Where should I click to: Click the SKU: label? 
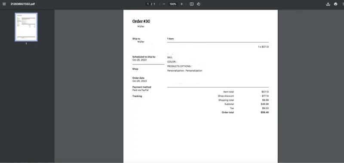(x=170, y=58)
